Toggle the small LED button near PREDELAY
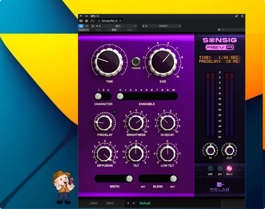The width and height of the screenshot is (265, 209). pyautogui.click(x=115, y=112)
